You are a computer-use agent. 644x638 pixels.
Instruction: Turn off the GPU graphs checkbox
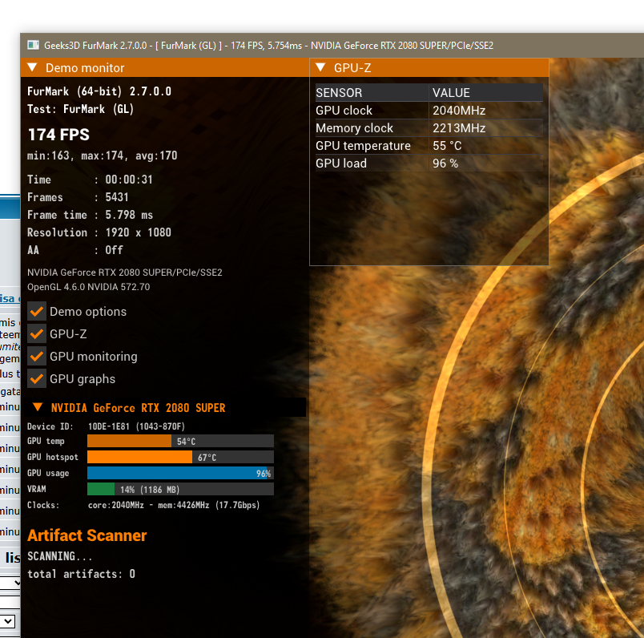coord(37,379)
